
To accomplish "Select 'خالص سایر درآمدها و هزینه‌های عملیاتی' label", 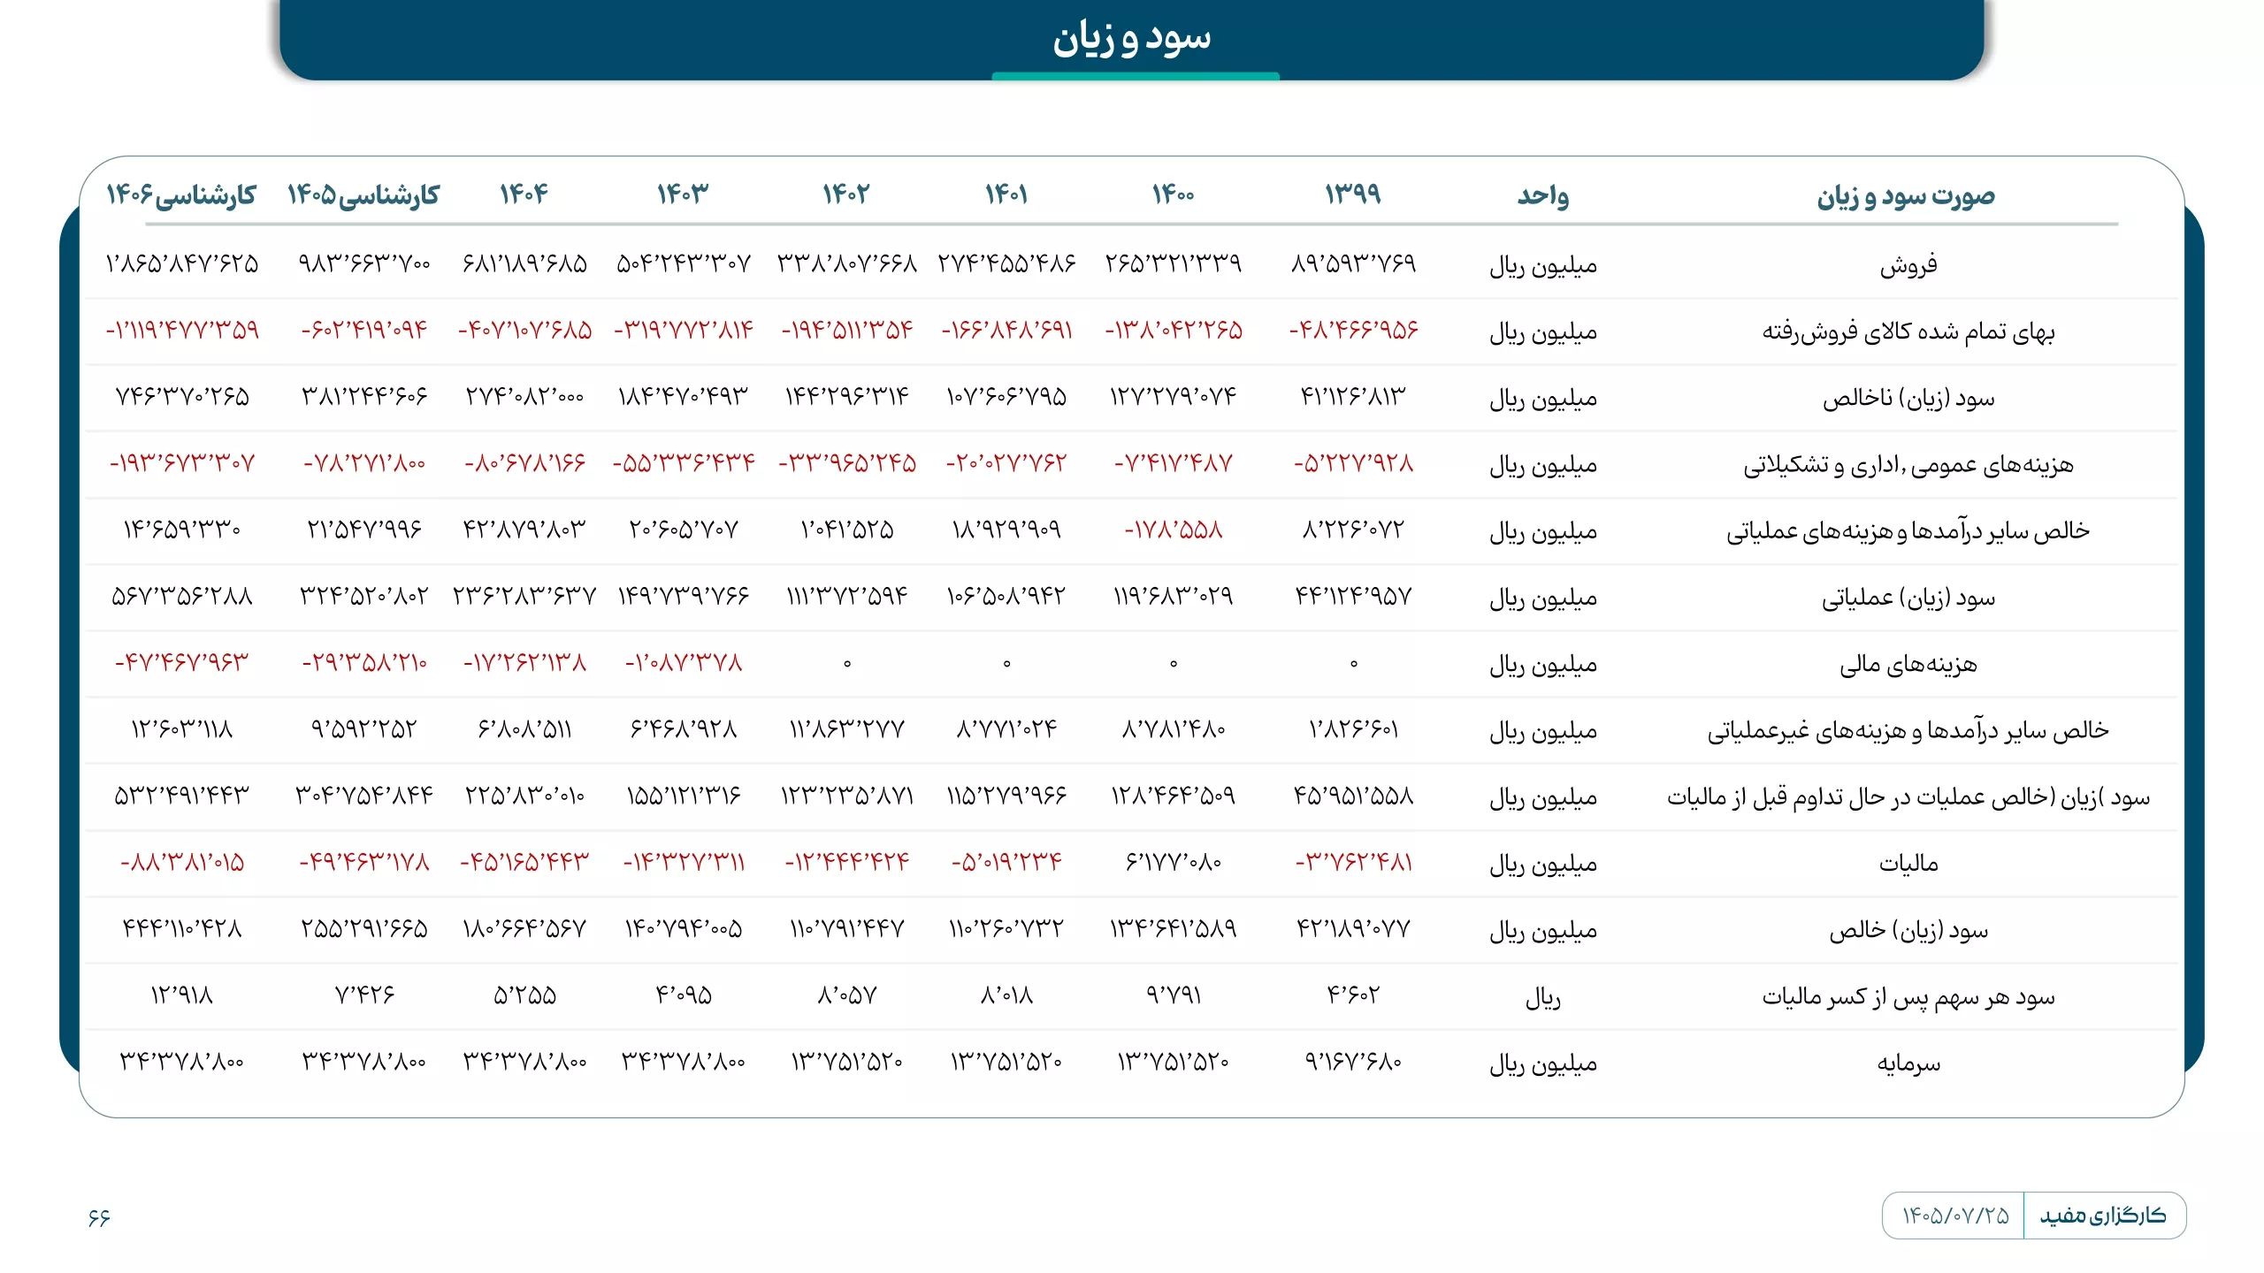I will [x=1908, y=531].
